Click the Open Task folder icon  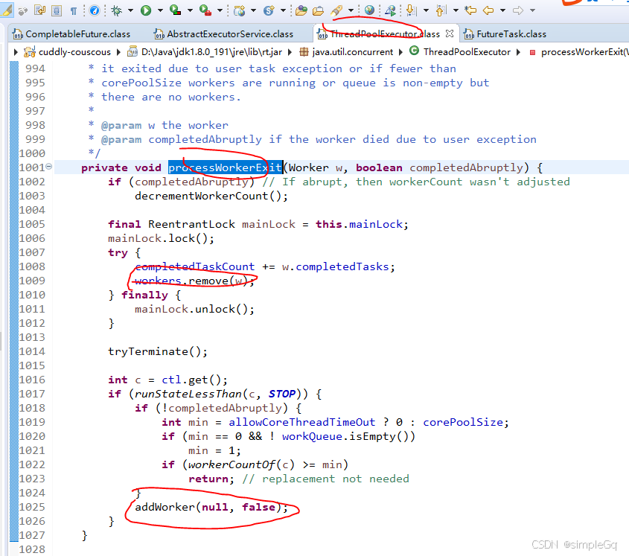[x=318, y=11]
